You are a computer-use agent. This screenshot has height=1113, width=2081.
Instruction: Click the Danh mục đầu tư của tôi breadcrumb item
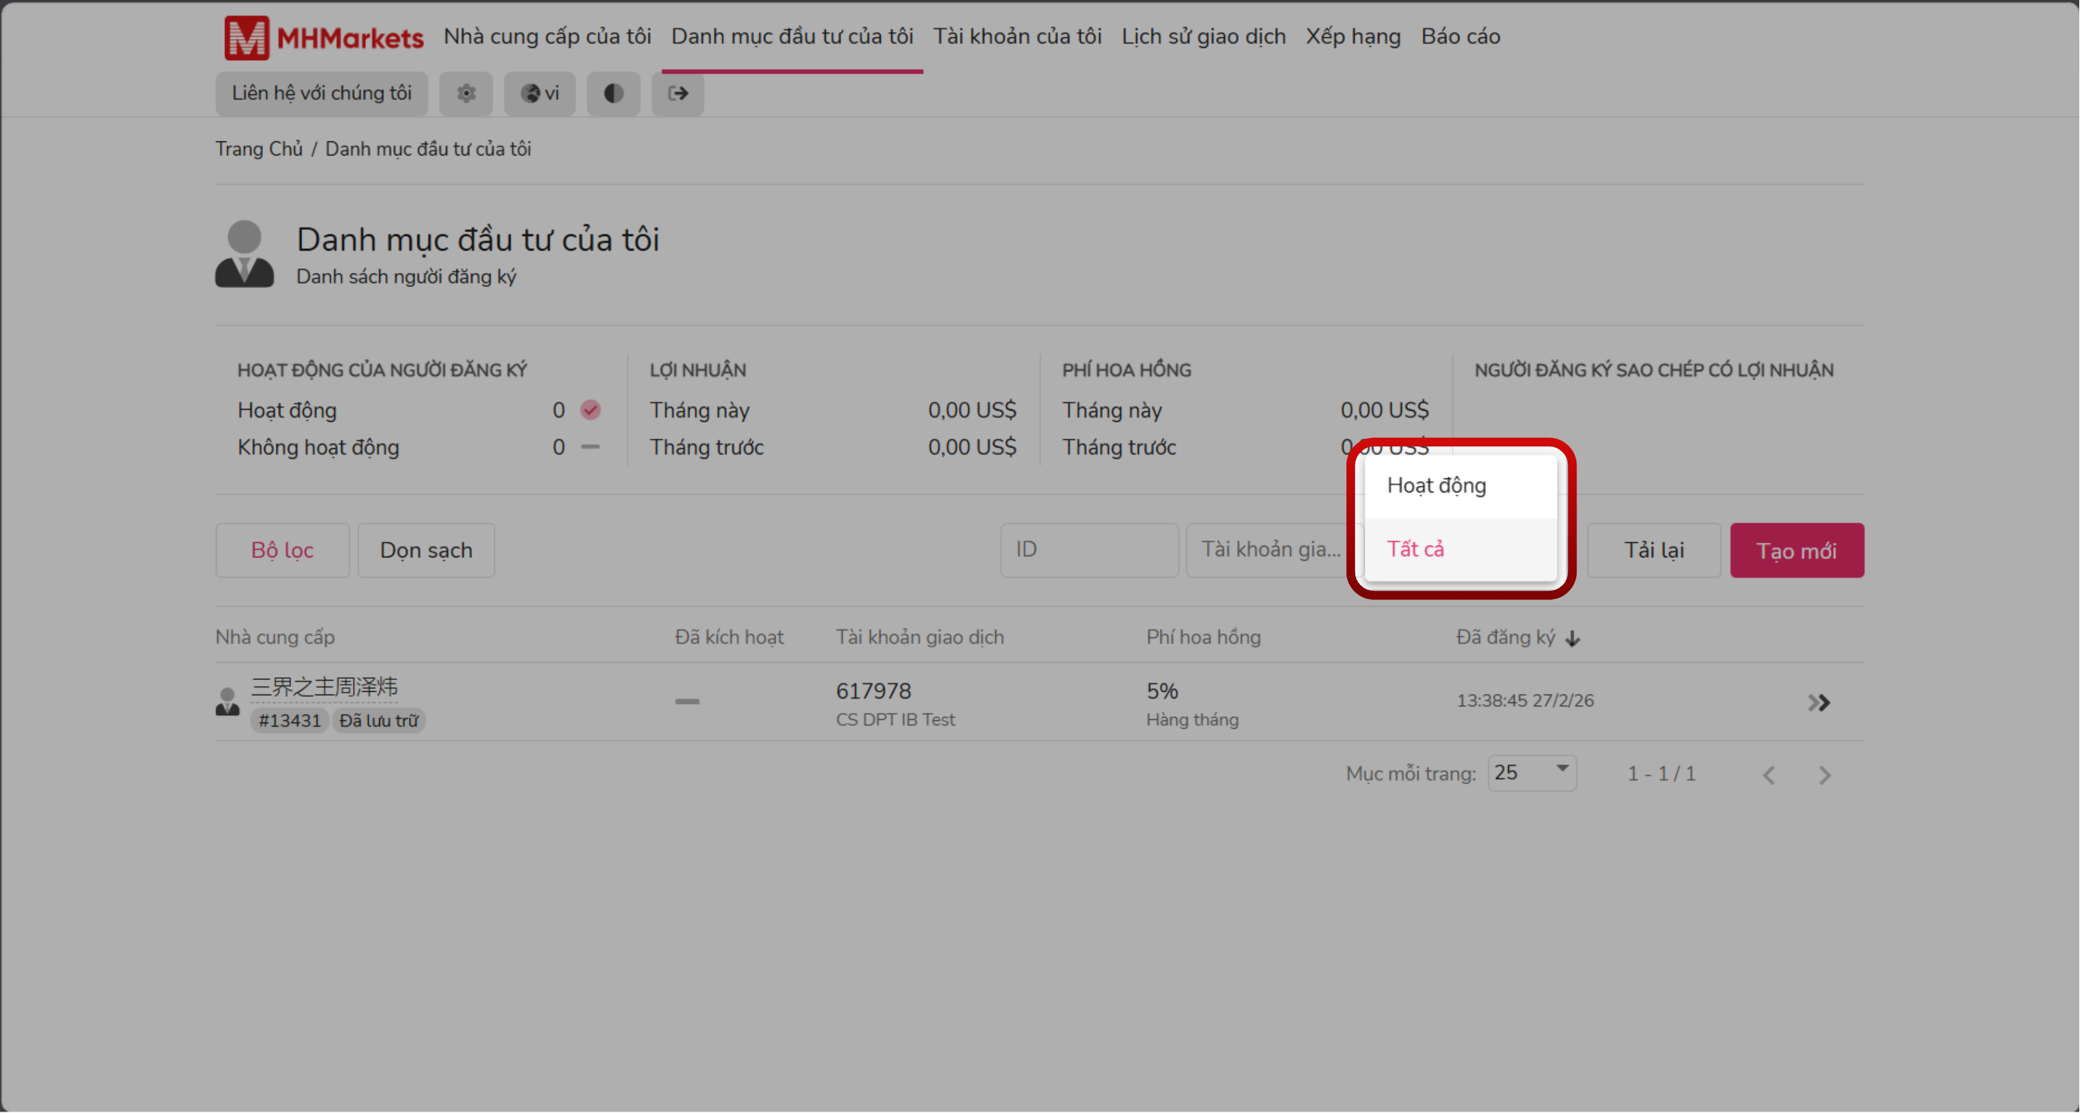tap(428, 150)
